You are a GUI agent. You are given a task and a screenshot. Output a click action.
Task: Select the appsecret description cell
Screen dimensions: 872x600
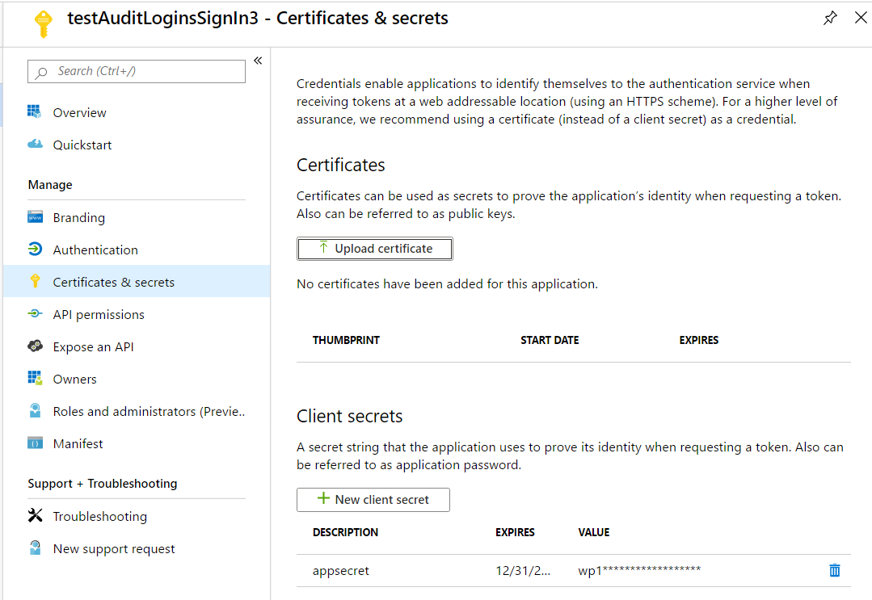click(x=341, y=571)
